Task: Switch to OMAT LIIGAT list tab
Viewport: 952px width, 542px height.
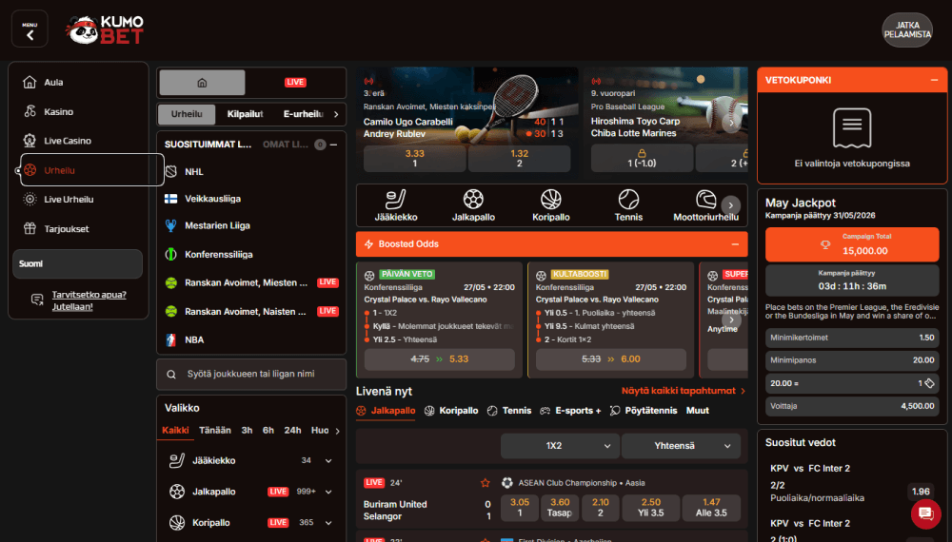Action: click(286, 145)
